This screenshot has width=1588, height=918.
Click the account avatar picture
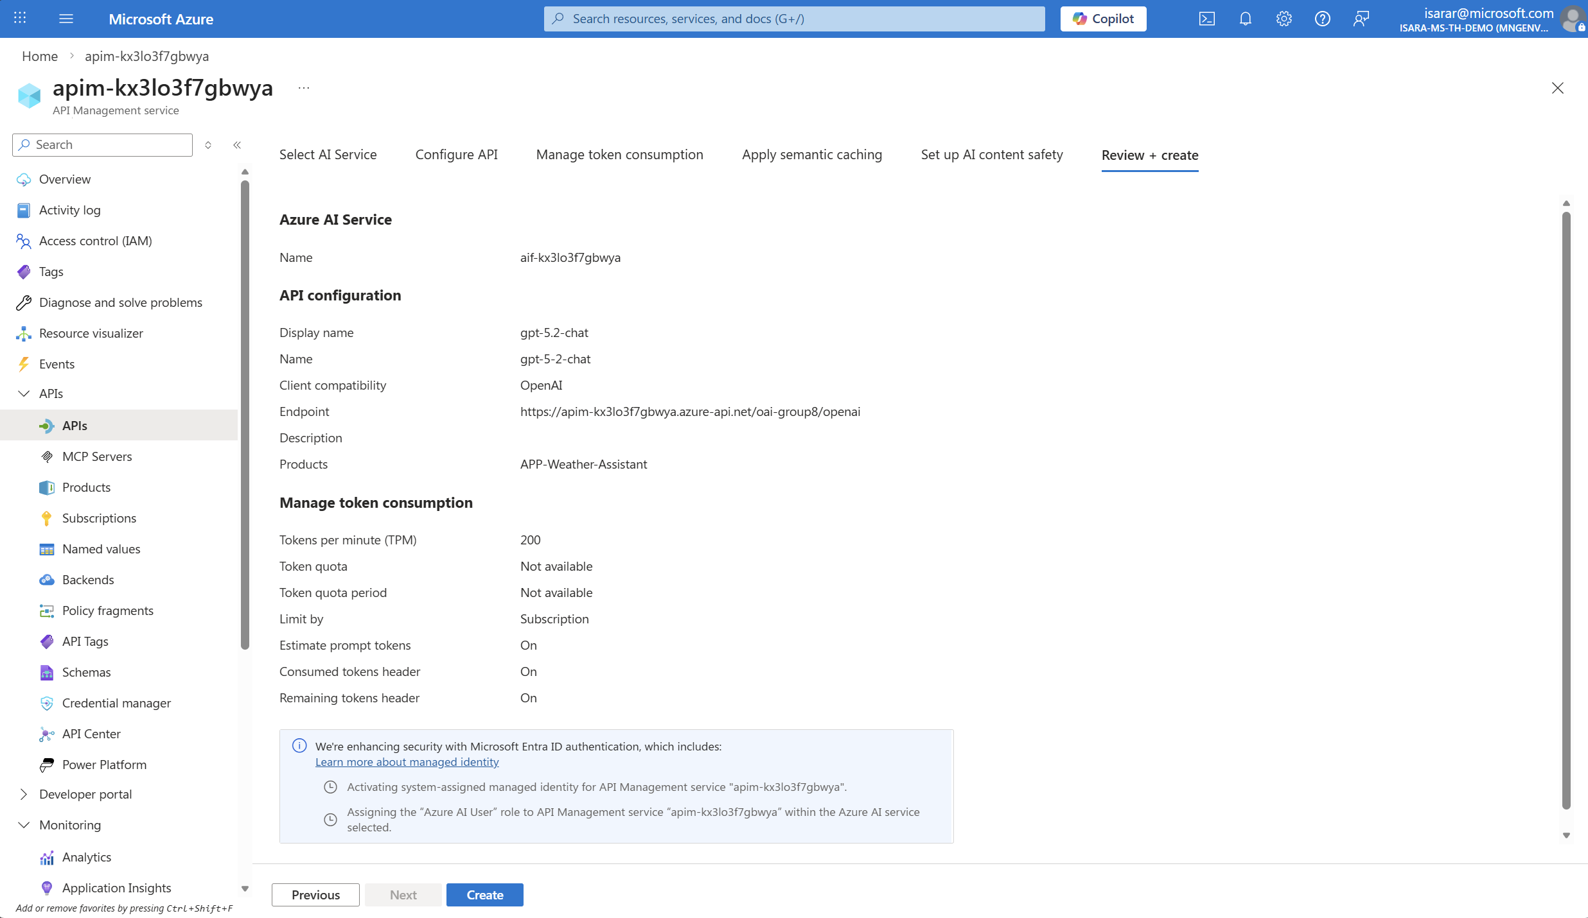(x=1573, y=19)
